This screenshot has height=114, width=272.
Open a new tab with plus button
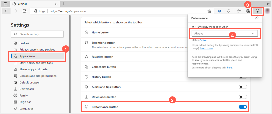(x=63, y=4)
